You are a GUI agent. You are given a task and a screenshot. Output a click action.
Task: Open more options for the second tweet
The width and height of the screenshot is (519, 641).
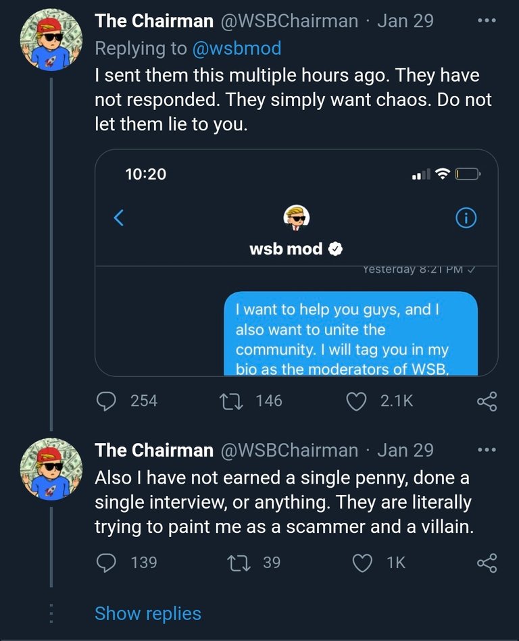[x=487, y=450]
